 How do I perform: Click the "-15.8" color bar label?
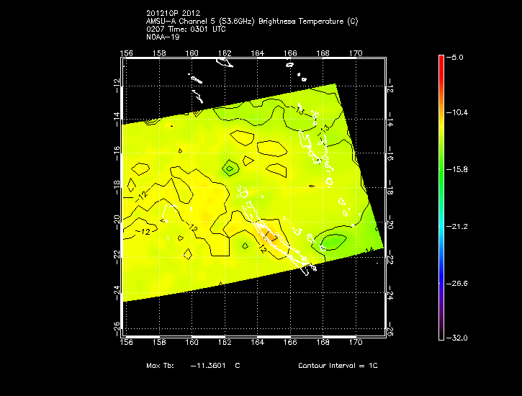pyautogui.click(x=457, y=170)
